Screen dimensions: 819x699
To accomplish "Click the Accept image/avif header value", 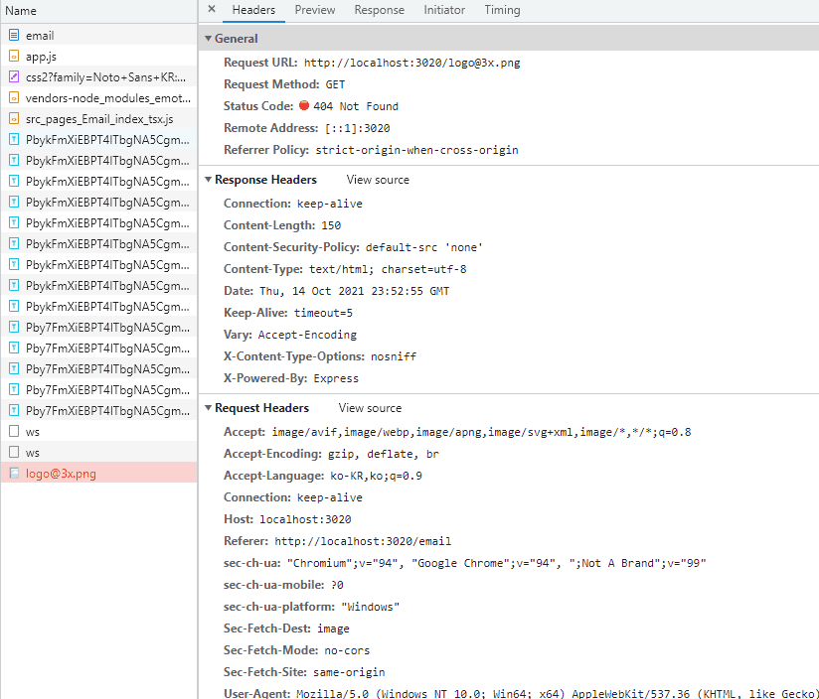I will click(481, 433).
